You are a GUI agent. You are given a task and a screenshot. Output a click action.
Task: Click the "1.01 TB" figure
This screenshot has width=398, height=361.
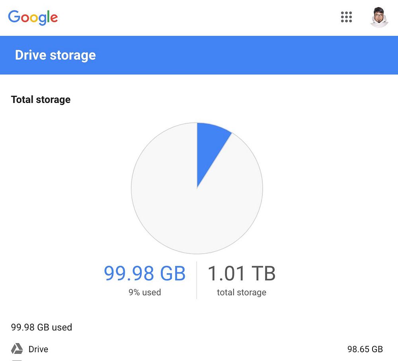coord(242,274)
